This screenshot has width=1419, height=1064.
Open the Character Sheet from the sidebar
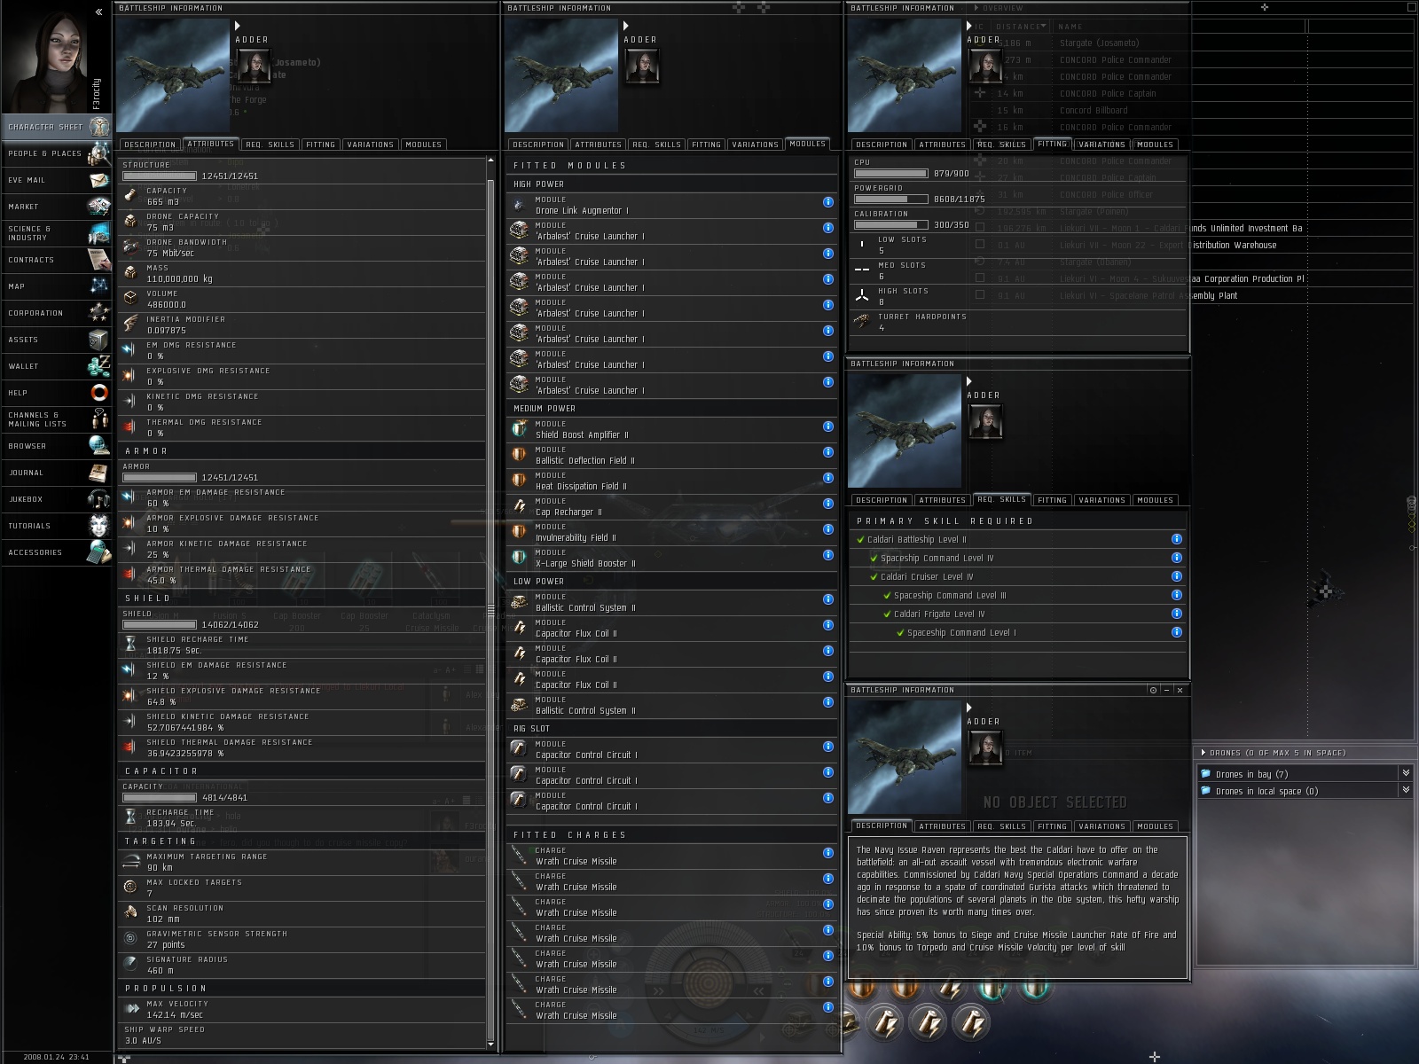pos(57,127)
